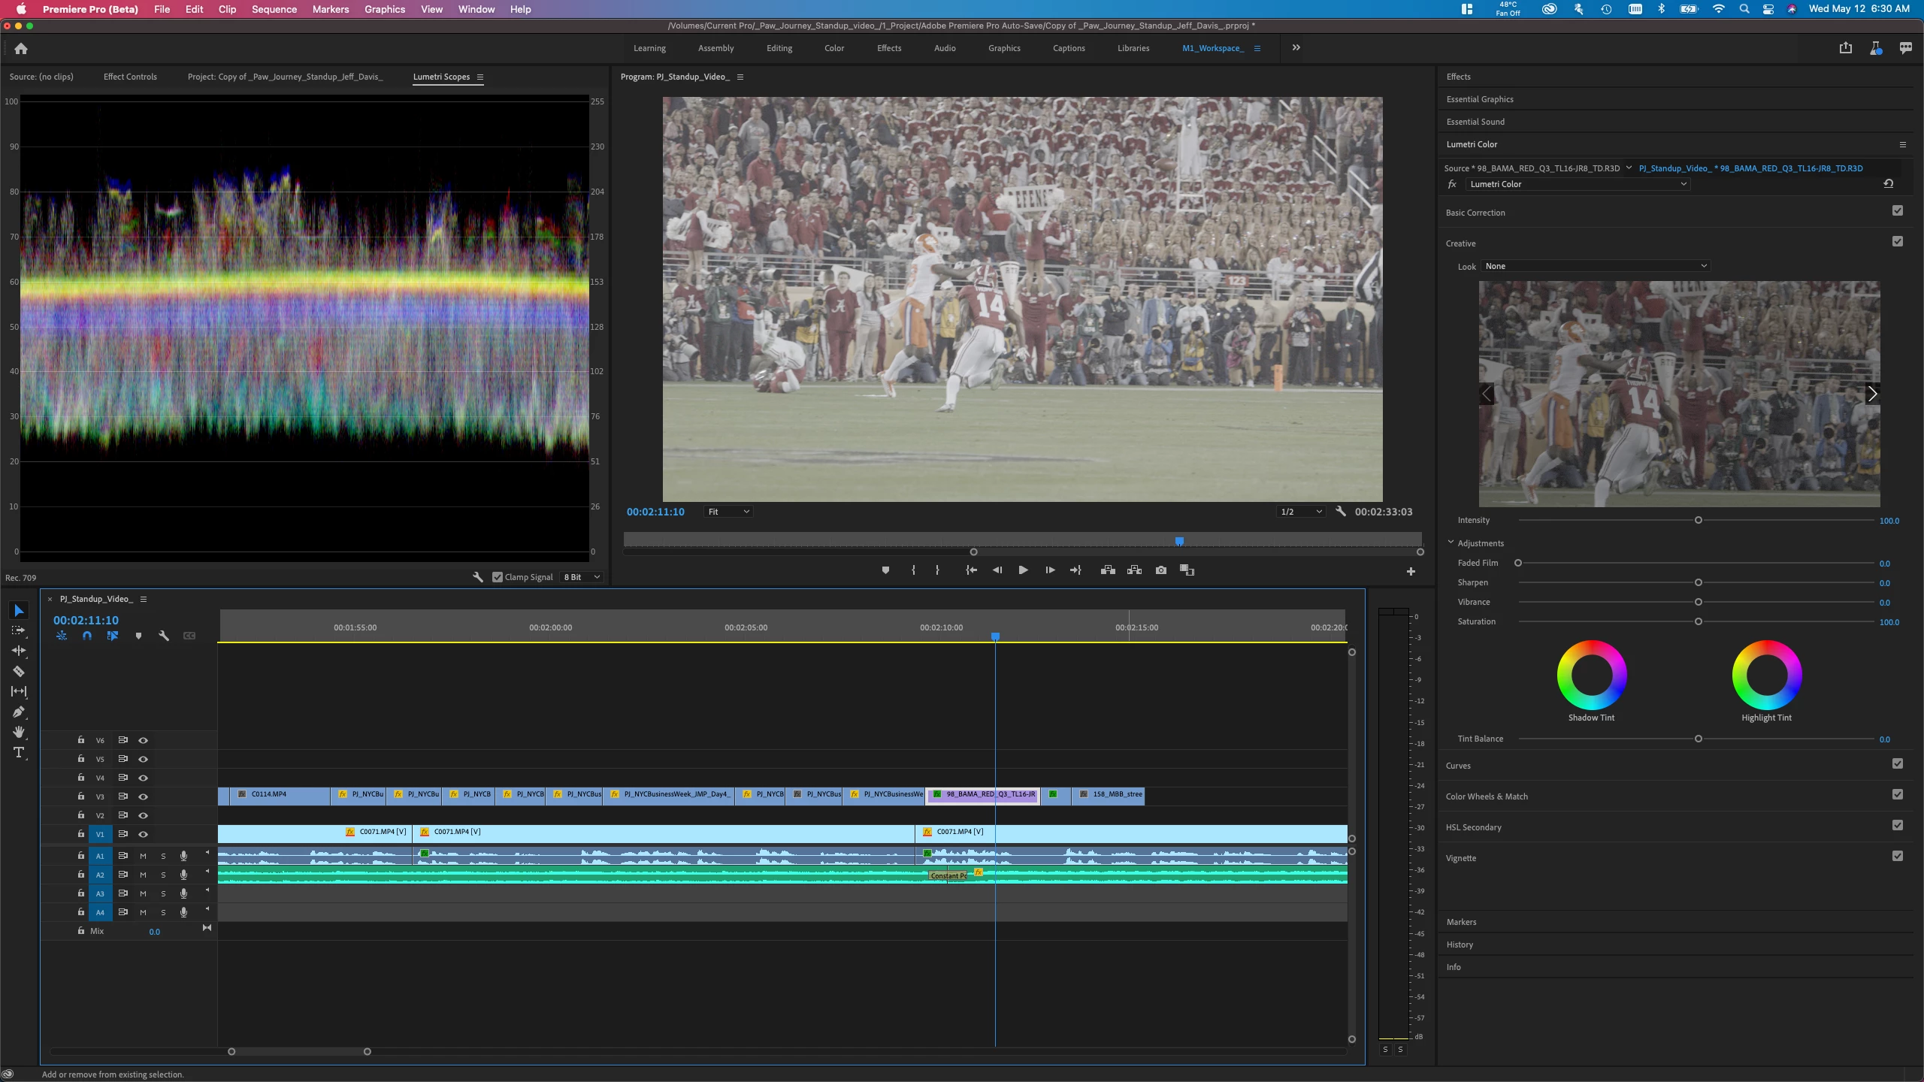Screen dimensions: 1924x1082
Task: Select the Type tool
Action: [x=19, y=752]
